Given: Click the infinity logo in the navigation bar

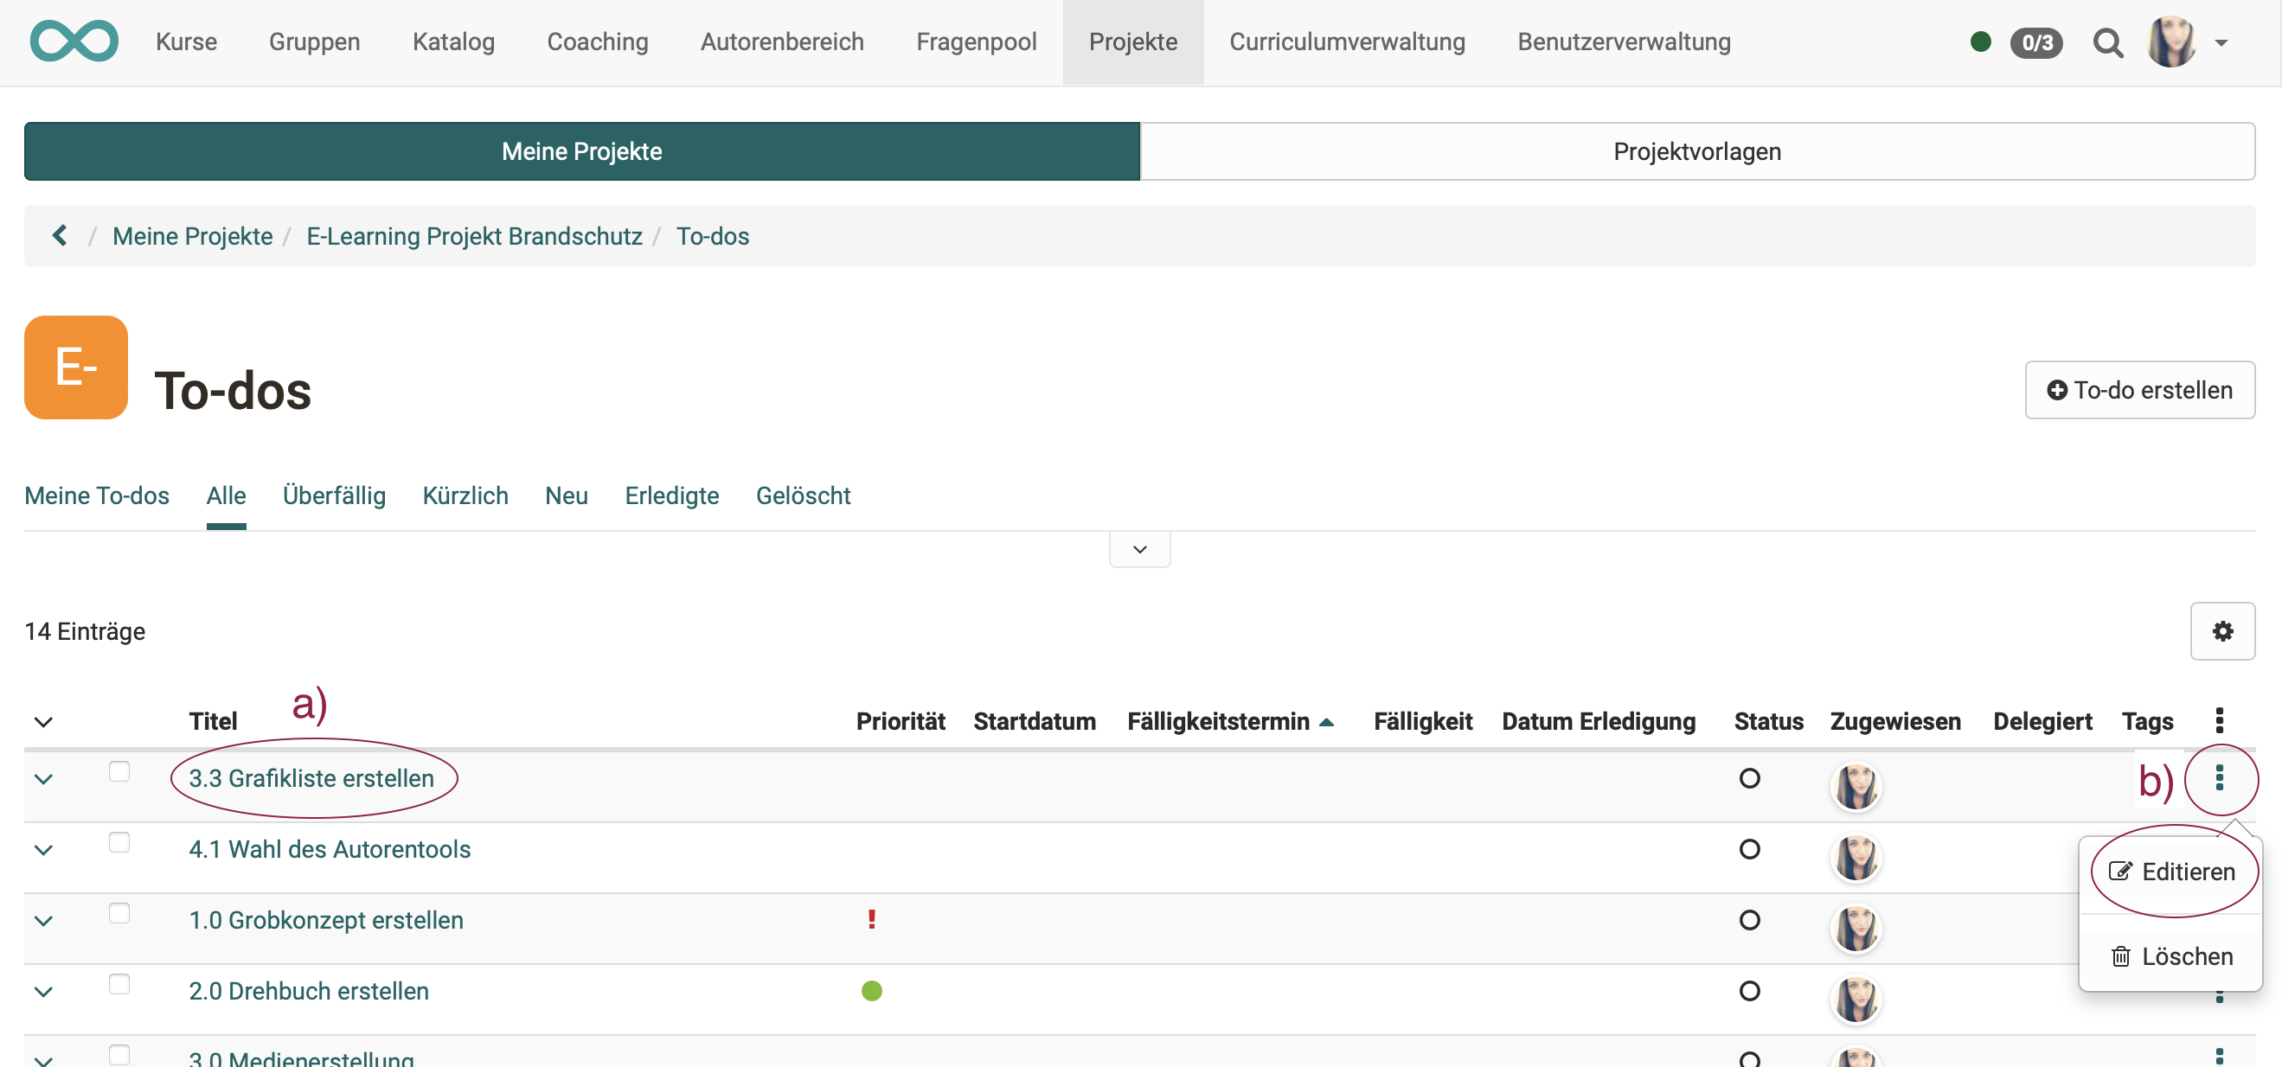Looking at the screenshot, I should click(74, 41).
